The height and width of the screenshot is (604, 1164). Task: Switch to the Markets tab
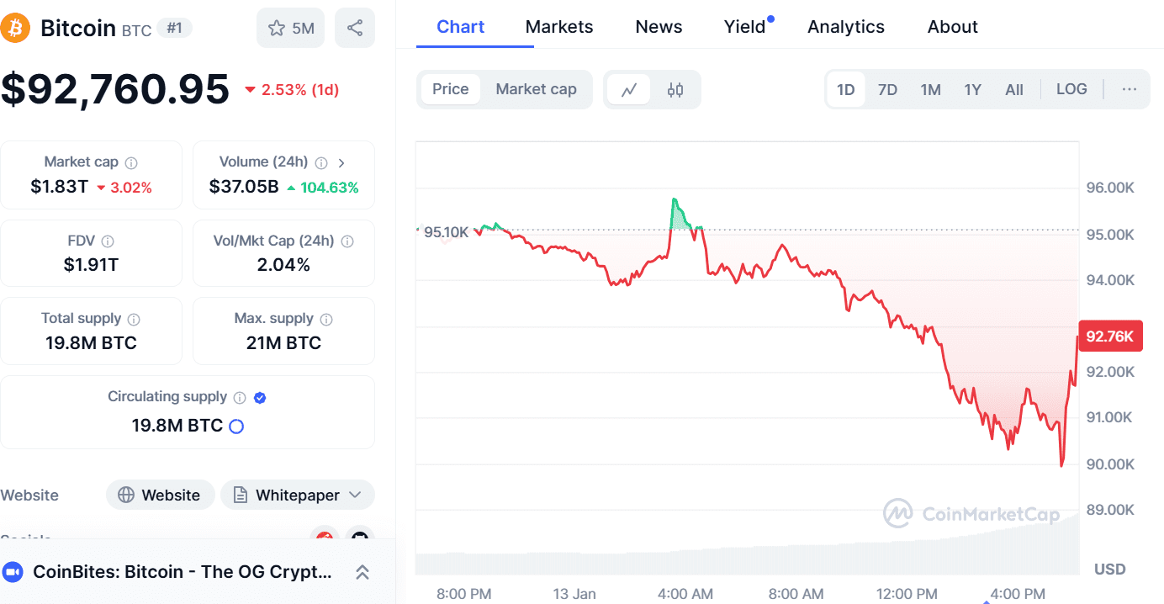(558, 26)
